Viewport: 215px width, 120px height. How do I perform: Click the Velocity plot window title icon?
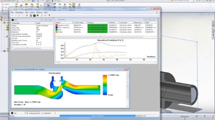[12, 69]
